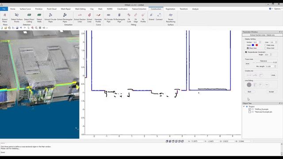The height and width of the screenshot is (159, 283).
Task: Switch to the Home tab
Action: [13, 9]
